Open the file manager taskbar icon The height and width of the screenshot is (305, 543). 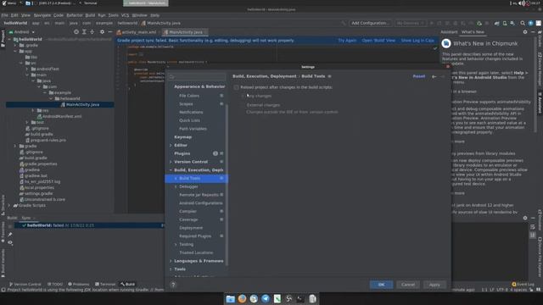coord(230,298)
